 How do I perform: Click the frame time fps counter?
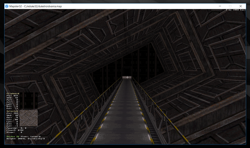pyautogui.click(x=236, y=10)
